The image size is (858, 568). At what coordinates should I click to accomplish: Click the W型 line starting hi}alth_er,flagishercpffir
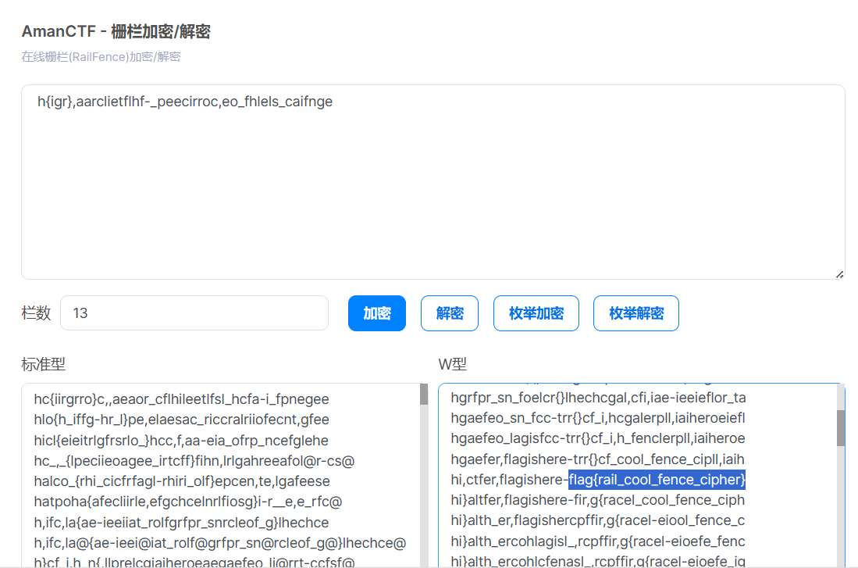coord(597,520)
